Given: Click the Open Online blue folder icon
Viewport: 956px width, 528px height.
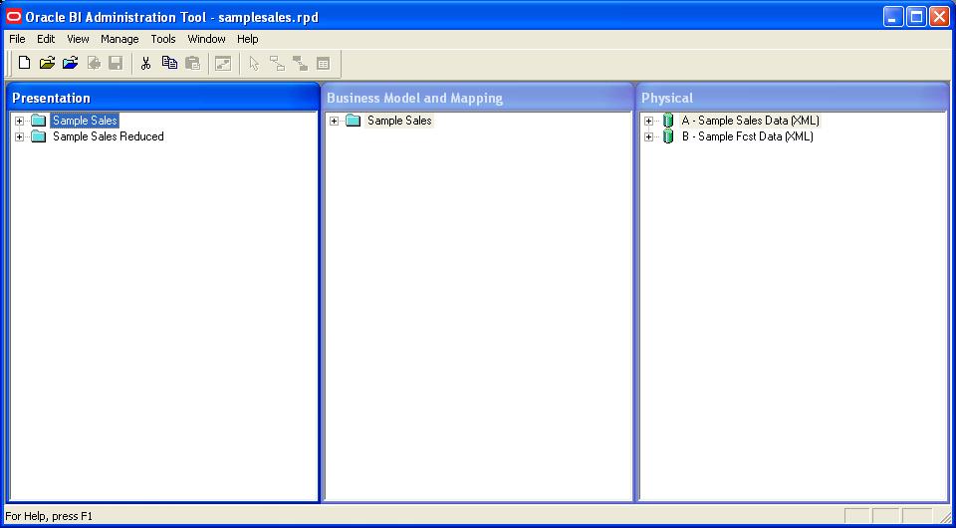Looking at the screenshot, I should (70, 63).
